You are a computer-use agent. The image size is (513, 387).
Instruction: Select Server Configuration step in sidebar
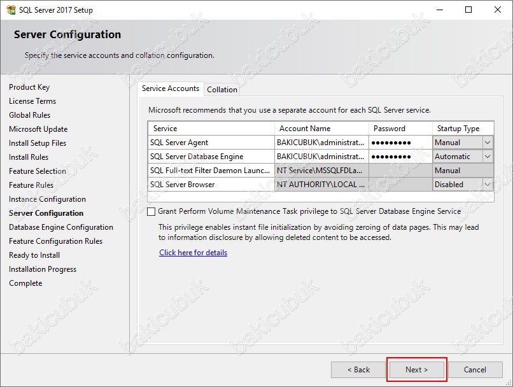pos(46,213)
